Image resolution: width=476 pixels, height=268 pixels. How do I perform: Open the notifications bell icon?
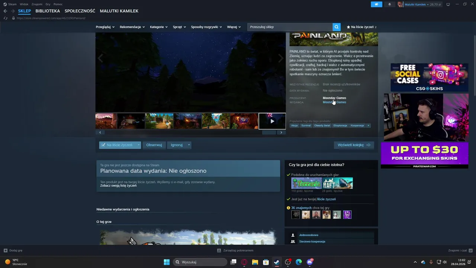(x=390, y=4)
